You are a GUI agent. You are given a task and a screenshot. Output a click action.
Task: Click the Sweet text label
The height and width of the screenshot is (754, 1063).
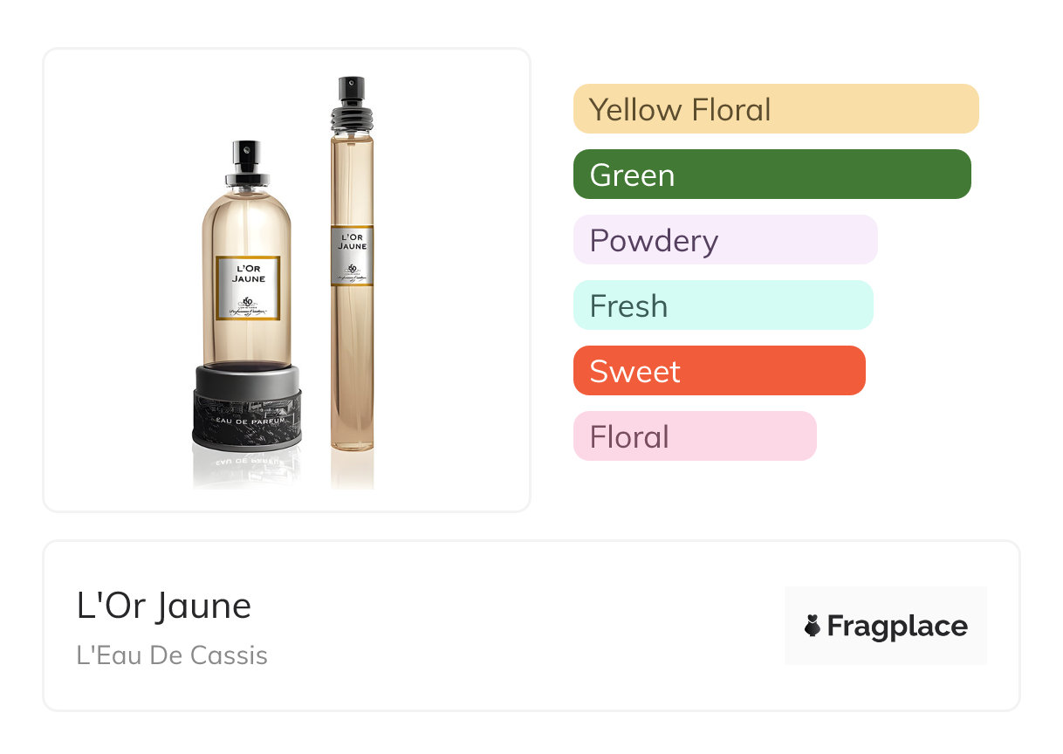tap(634, 371)
